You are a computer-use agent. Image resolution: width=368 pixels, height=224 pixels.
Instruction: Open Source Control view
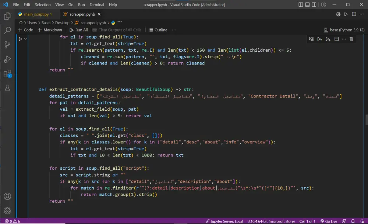(x=7, y=45)
